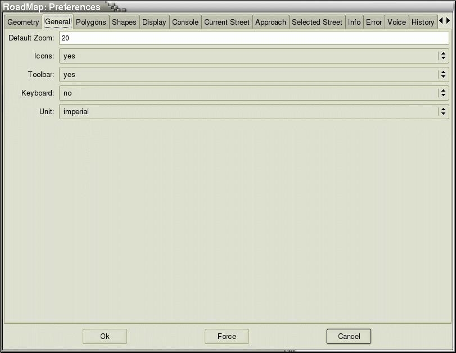Open the Icons dropdown
The height and width of the screenshot is (353, 456).
(x=254, y=56)
